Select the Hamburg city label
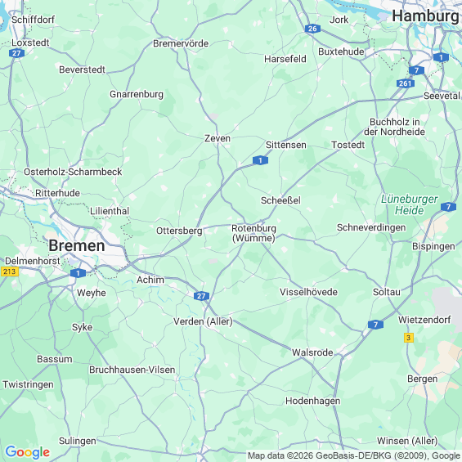Viewport: 462px width, 462px height. 425,16
